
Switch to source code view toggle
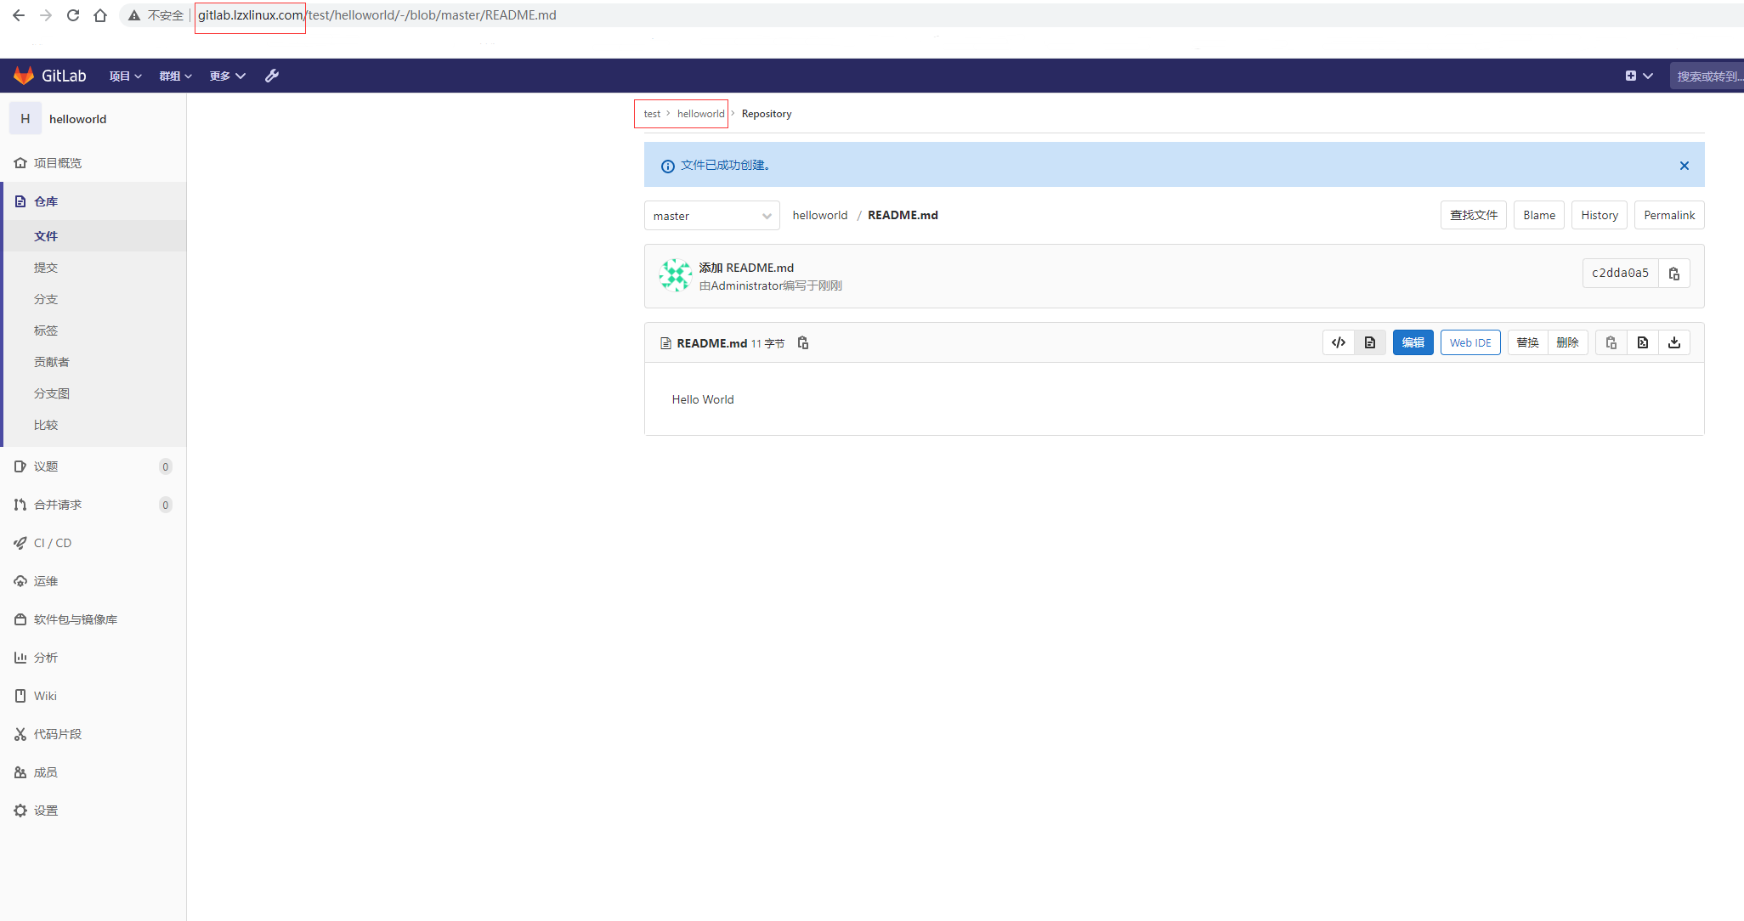(1339, 342)
